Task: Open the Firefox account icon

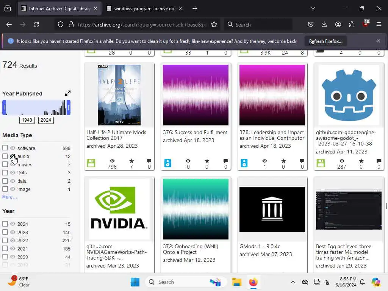Action: [338, 24]
